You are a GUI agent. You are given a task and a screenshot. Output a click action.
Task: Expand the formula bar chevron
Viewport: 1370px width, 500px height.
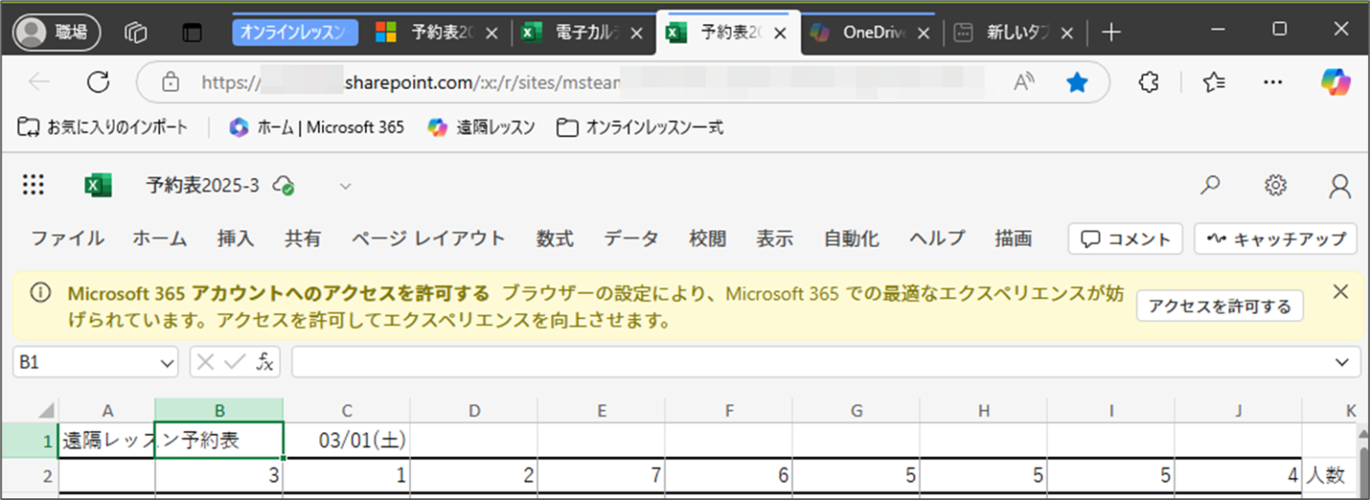pyautogui.click(x=1341, y=362)
